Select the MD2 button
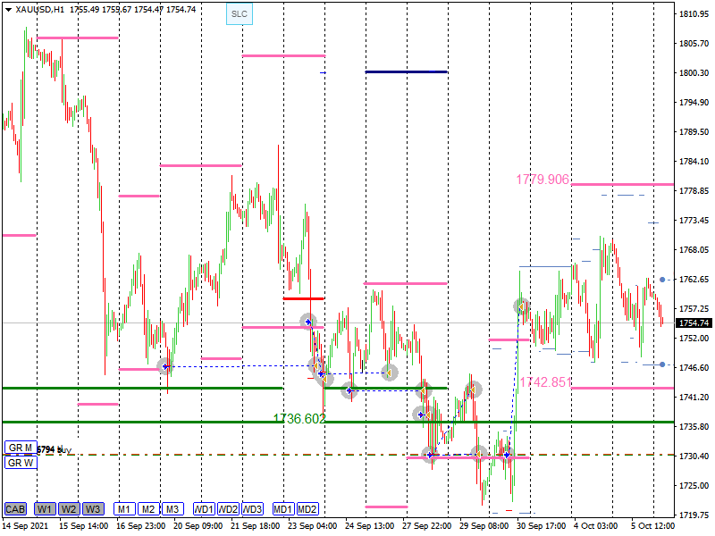The image size is (715, 536). tap(307, 509)
